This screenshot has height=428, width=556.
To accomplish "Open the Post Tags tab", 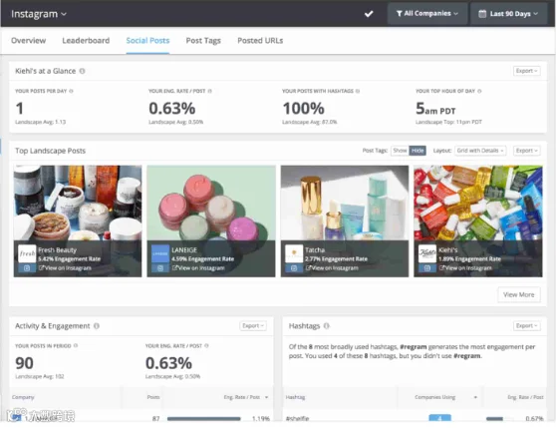I will point(203,41).
